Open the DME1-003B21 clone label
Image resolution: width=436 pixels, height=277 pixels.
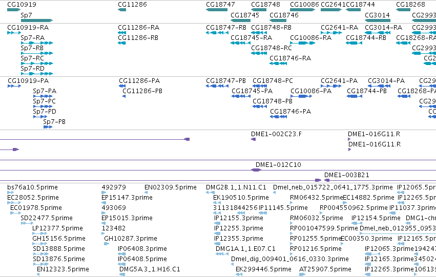click(x=347, y=175)
